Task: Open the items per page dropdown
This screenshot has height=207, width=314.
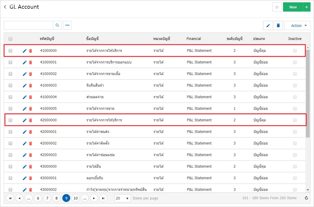Action: [122, 198]
